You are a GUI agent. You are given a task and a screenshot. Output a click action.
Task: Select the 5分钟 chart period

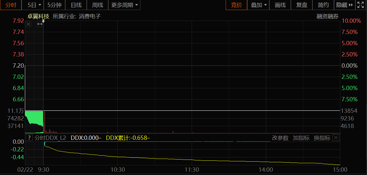(x=55, y=5)
